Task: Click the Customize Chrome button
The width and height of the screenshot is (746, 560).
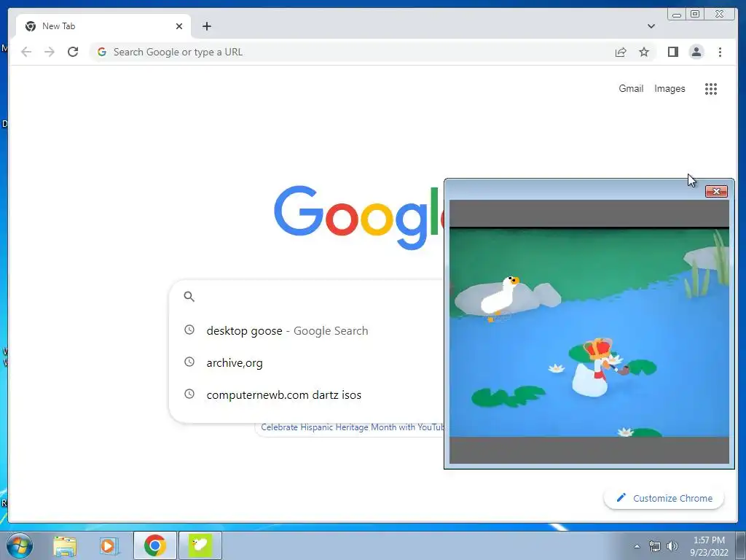Action: 664,498
